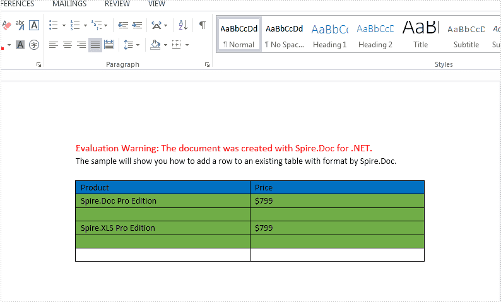Click the $799 cell beside Spire.Doc Pro Edition
The width and height of the screenshot is (501, 302).
coord(337,200)
